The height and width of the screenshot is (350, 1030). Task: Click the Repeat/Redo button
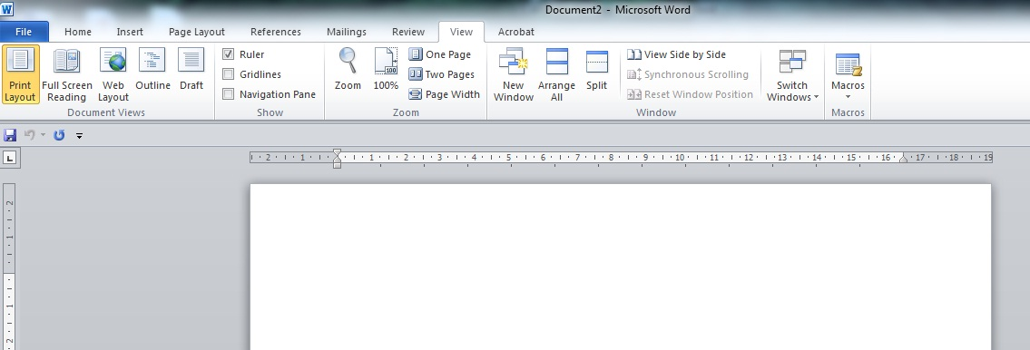coord(59,135)
